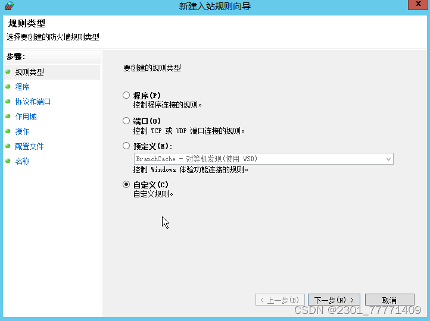Click green bullet beside 作用域

[8, 117]
